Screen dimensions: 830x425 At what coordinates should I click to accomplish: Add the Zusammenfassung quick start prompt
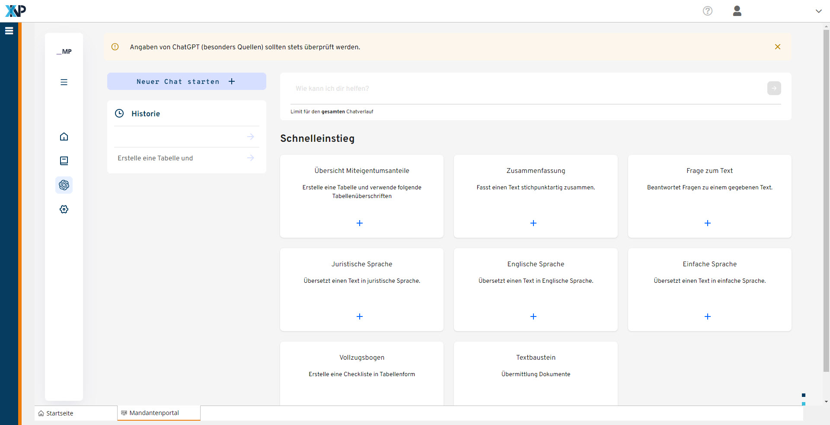coord(533,223)
